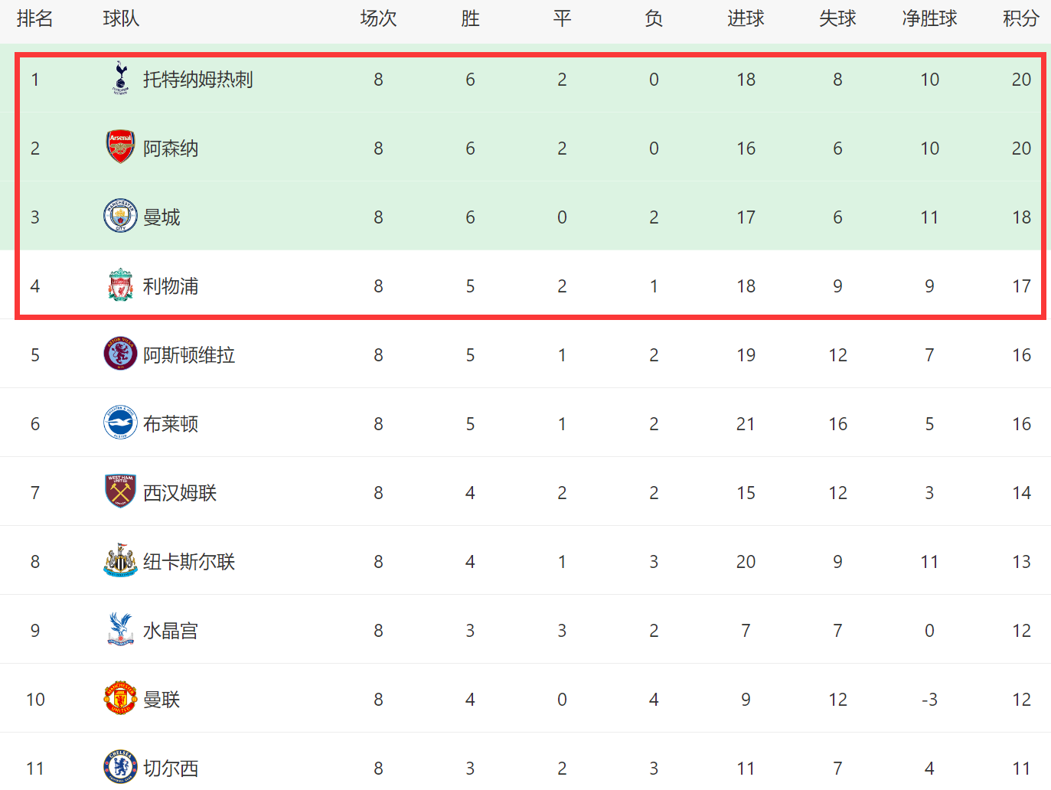Click the Crystal Palace eagle logo
This screenshot has height=790, width=1051.
pos(120,629)
